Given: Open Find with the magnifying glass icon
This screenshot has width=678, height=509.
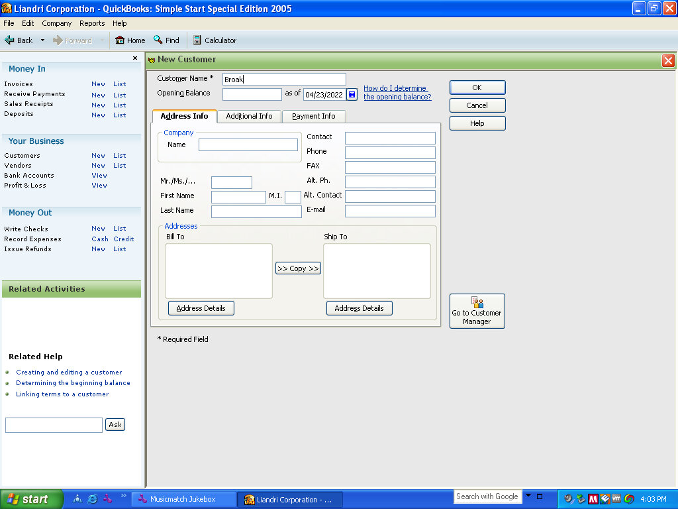Looking at the screenshot, I should 158,40.
